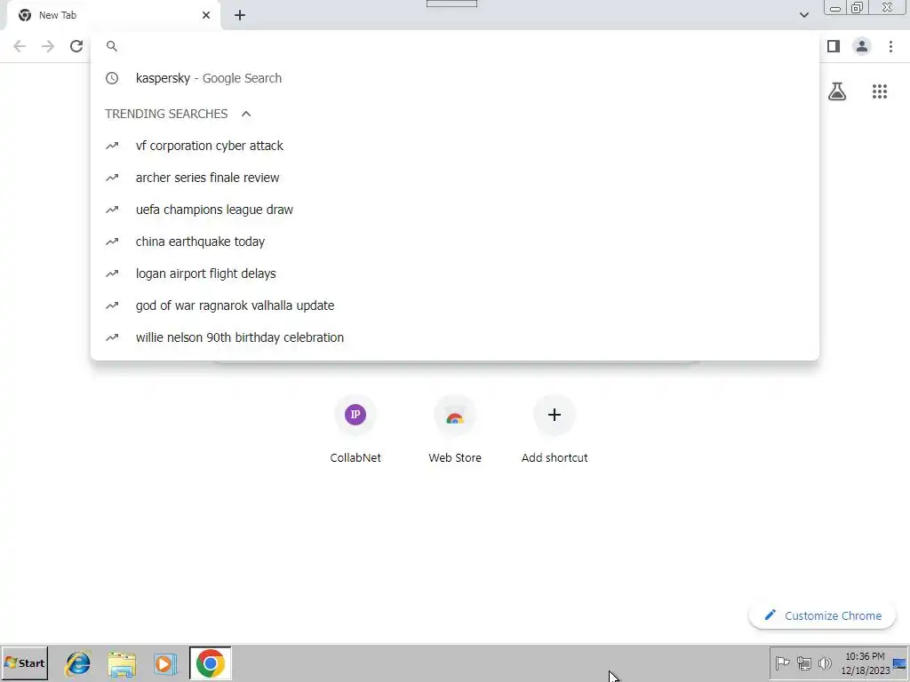This screenshot has height=682, width=910.
Task: Select logan airport flight delays suggestion
Action: 454,274
